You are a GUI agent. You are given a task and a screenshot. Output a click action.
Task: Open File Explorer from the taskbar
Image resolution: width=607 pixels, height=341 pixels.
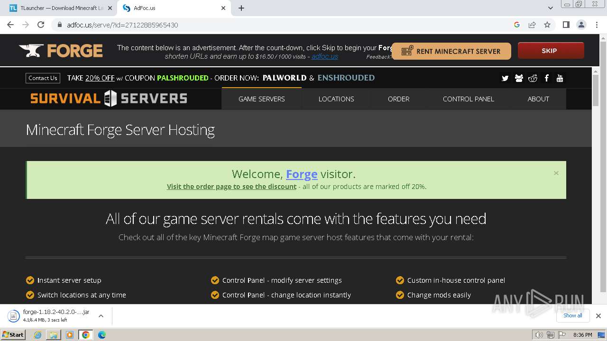click(x=54, y=335)
